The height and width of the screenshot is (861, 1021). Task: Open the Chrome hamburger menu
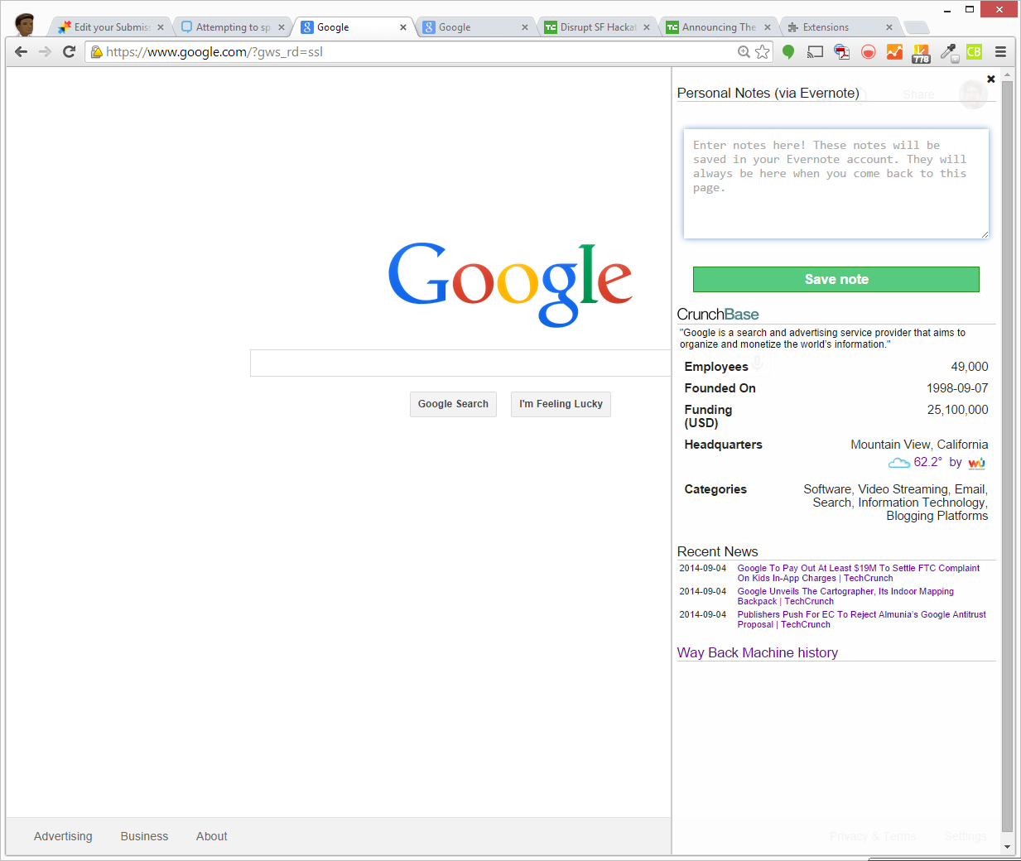(1000, 51)
